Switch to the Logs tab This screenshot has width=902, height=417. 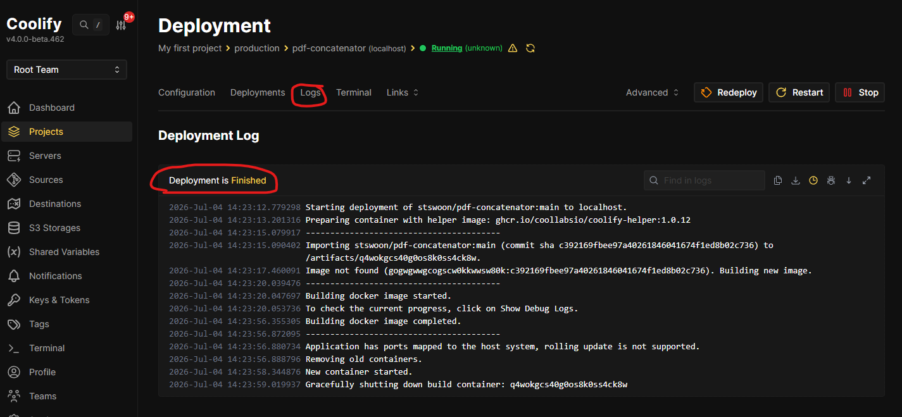click(311, 92)
